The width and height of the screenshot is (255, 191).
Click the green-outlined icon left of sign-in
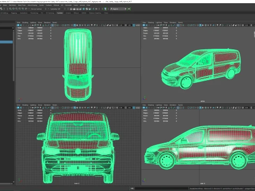click(x=105, y=9)
